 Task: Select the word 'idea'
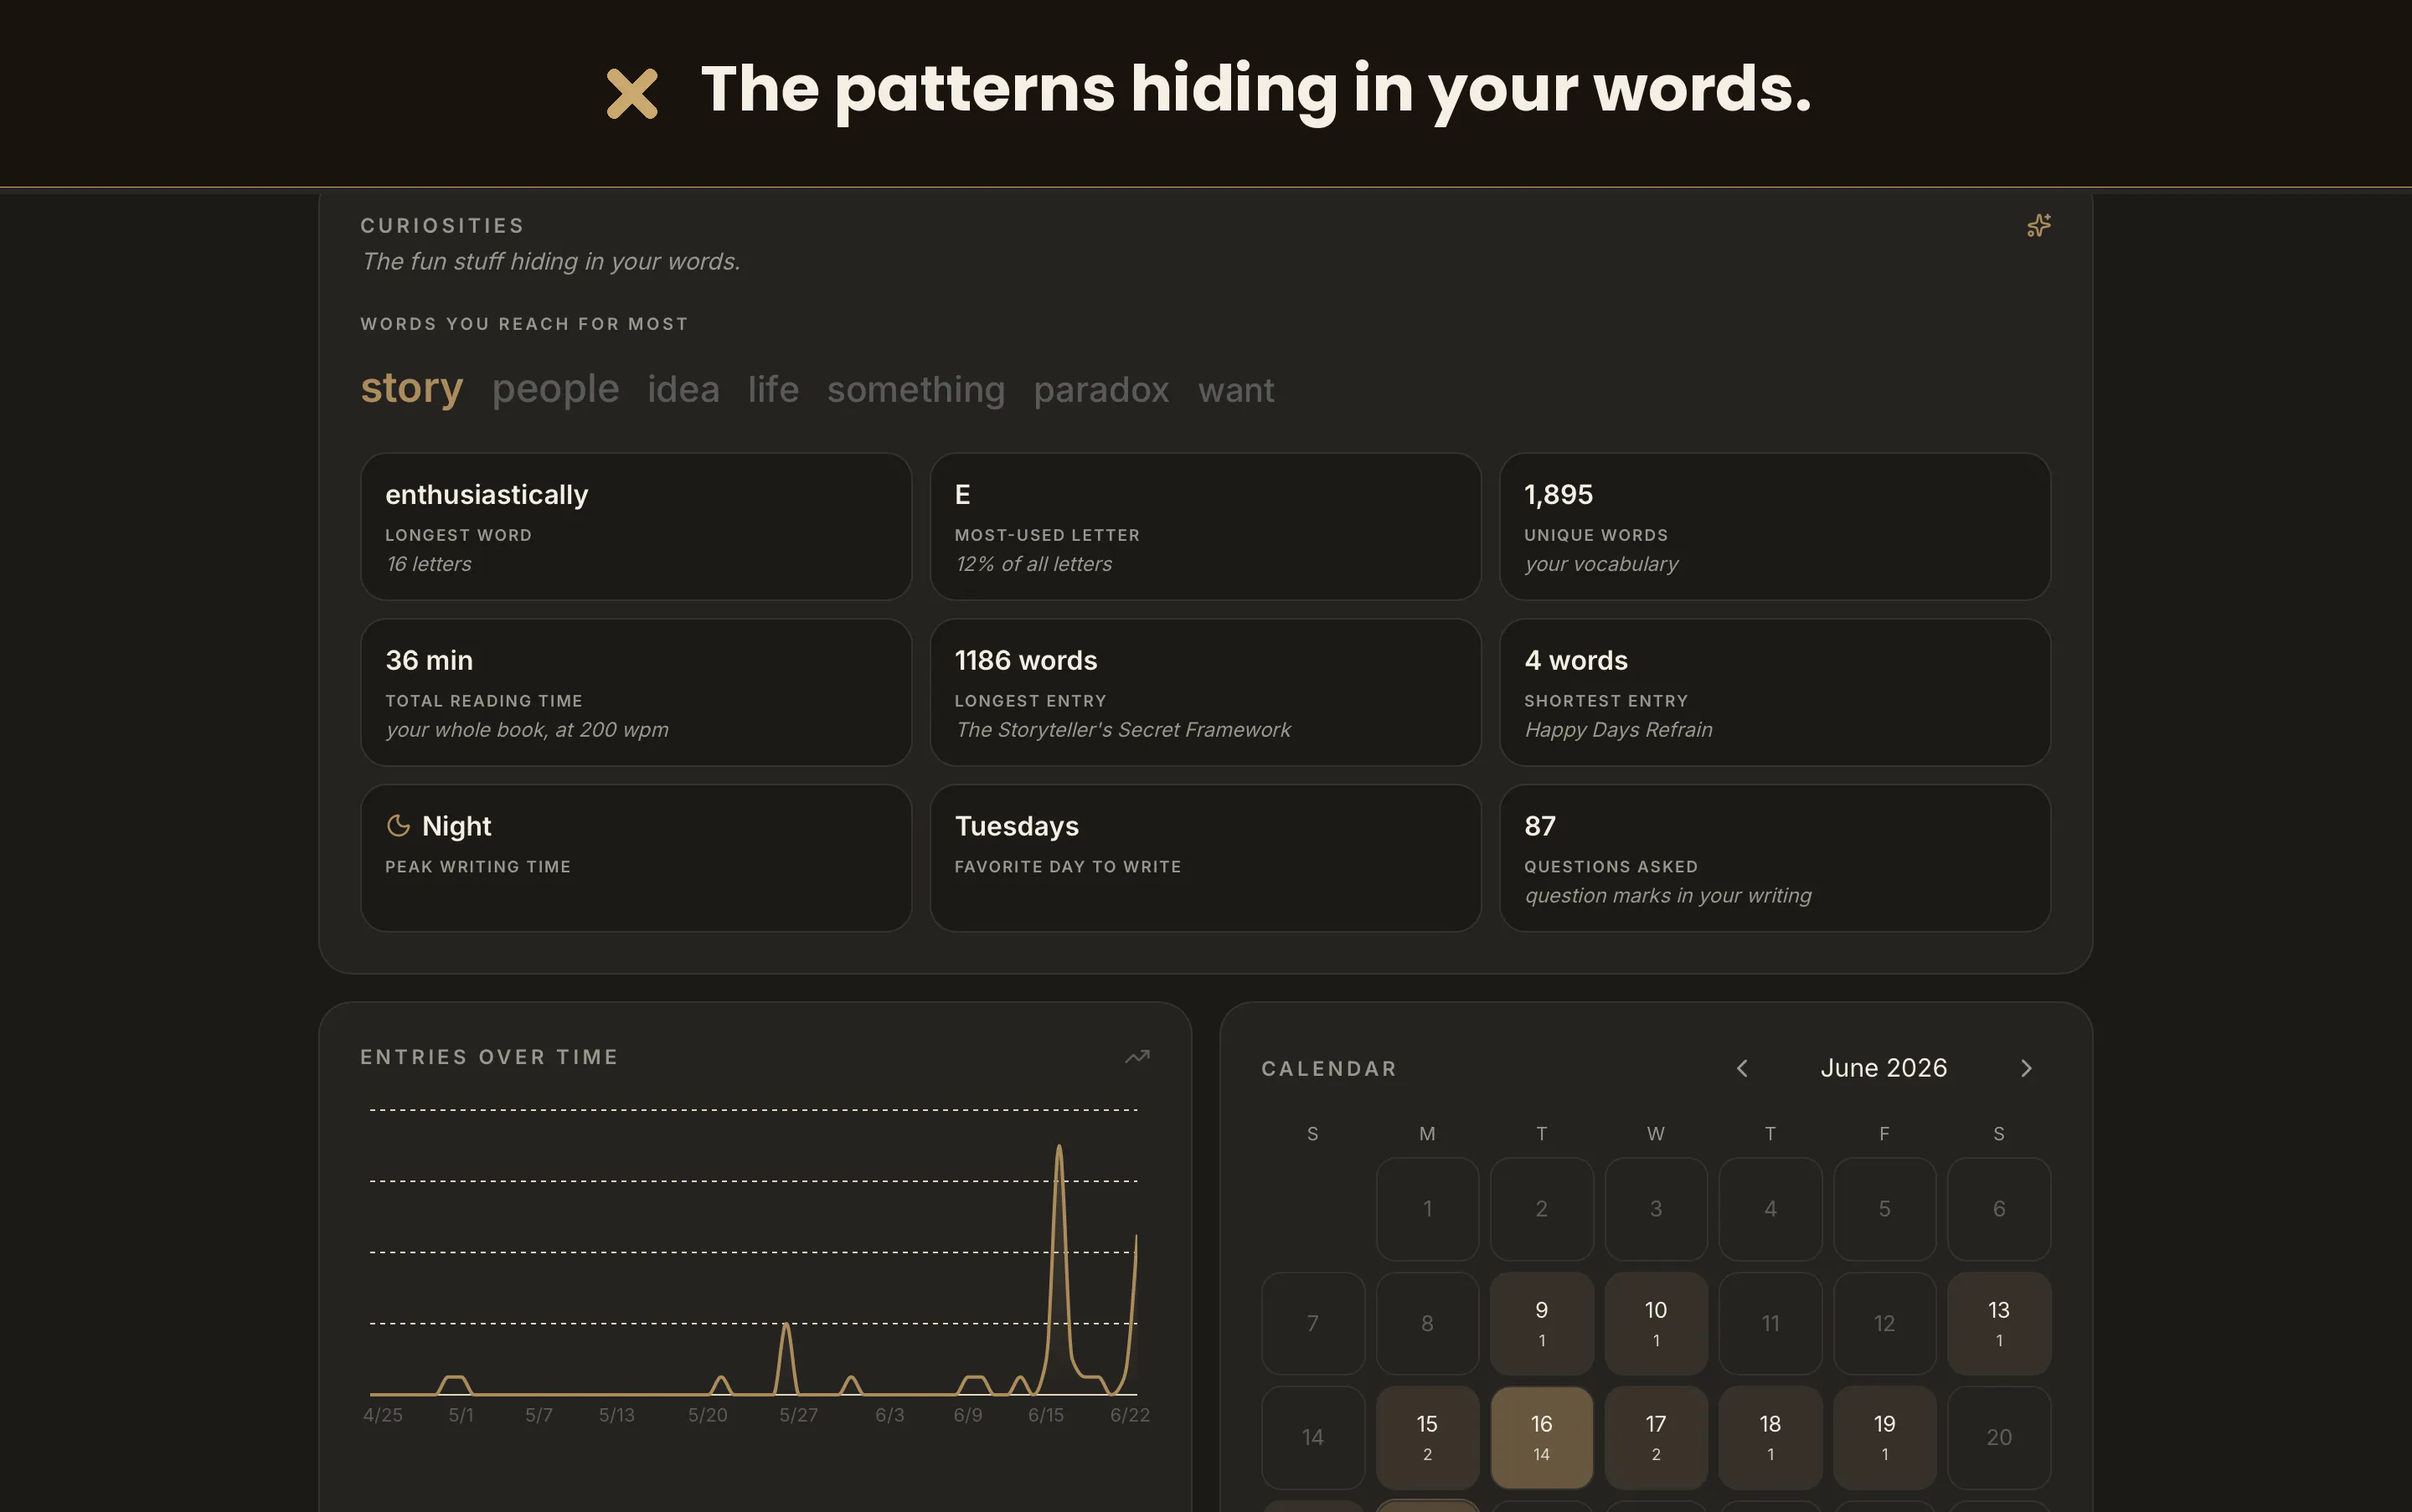(683, 390)
